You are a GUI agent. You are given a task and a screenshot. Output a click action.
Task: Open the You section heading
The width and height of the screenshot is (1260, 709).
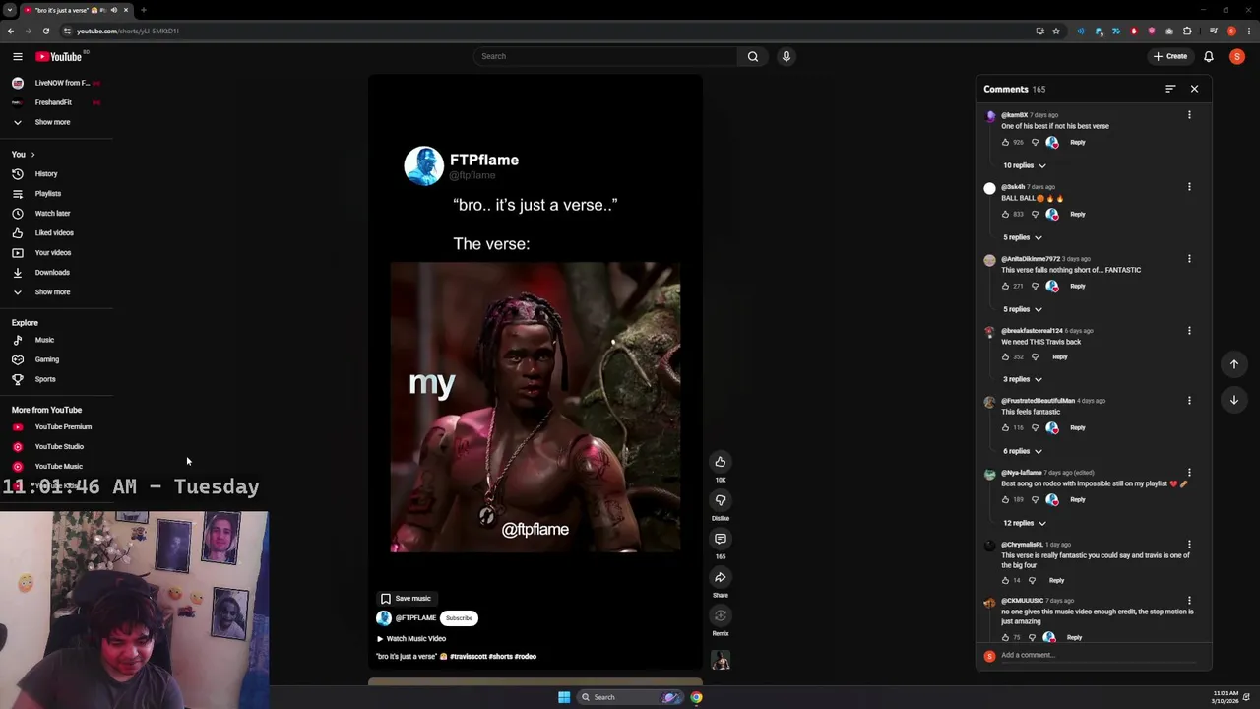point(23,155)
